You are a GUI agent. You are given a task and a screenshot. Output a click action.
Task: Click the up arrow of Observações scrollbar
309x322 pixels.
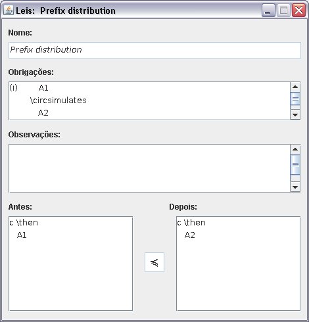(295, 149)
